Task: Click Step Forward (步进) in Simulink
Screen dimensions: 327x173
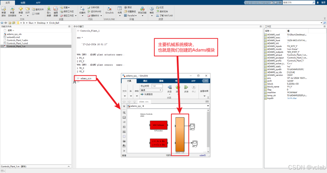Action: (x=186, y=87)
